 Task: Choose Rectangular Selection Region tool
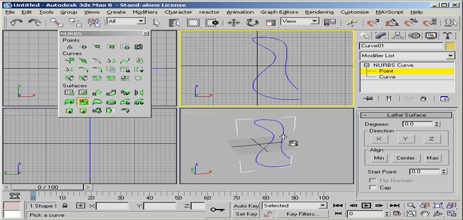(x=193, y=23)
